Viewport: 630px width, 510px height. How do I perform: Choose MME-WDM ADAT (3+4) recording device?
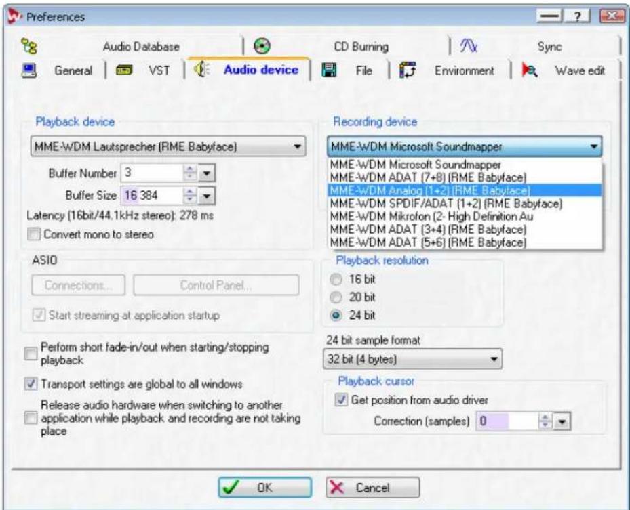pyautogui.click(x=465, y=229)
